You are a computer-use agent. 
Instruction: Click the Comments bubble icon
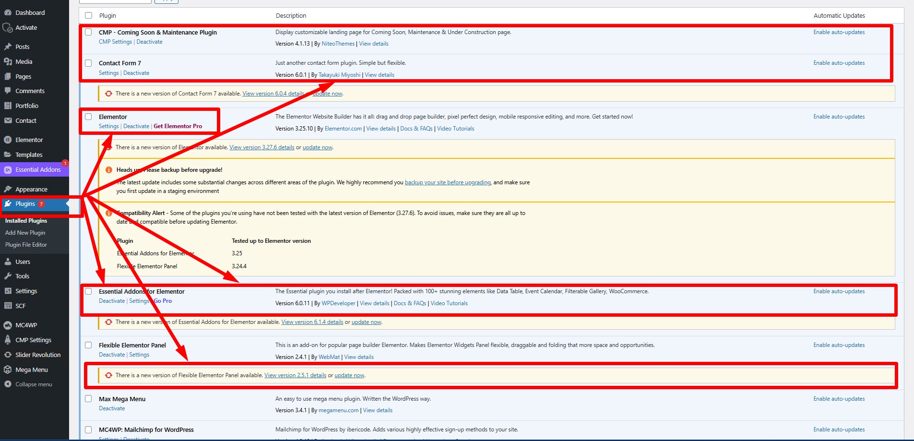8,91
